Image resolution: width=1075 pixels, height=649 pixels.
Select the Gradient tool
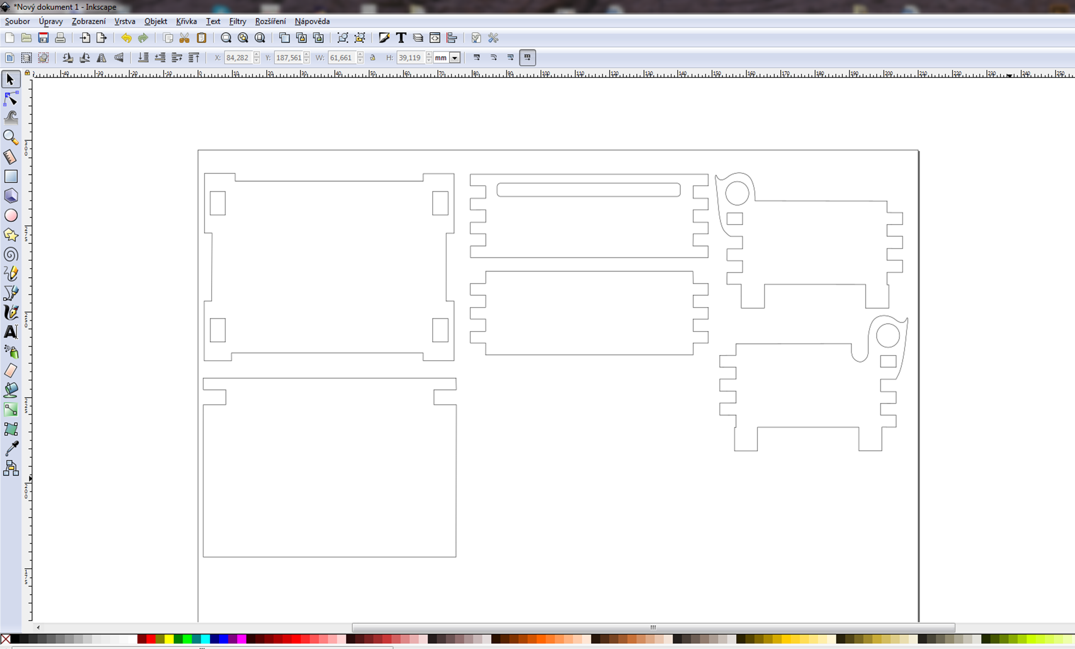pos(11,410)
